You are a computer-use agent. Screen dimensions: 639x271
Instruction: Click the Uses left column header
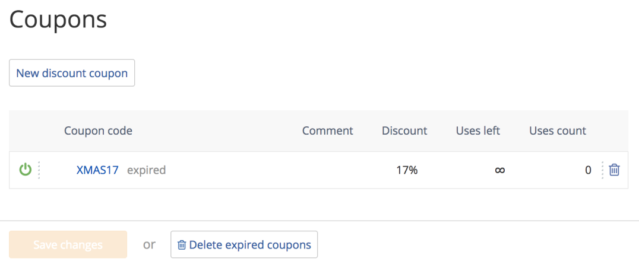[478, 130]
